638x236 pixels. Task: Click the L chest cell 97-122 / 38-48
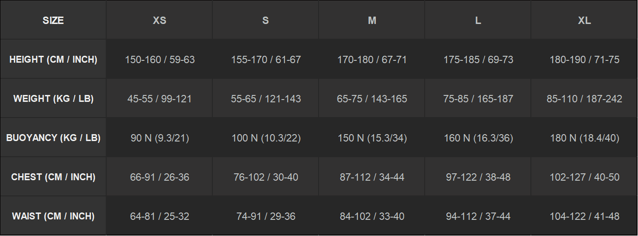478,177
